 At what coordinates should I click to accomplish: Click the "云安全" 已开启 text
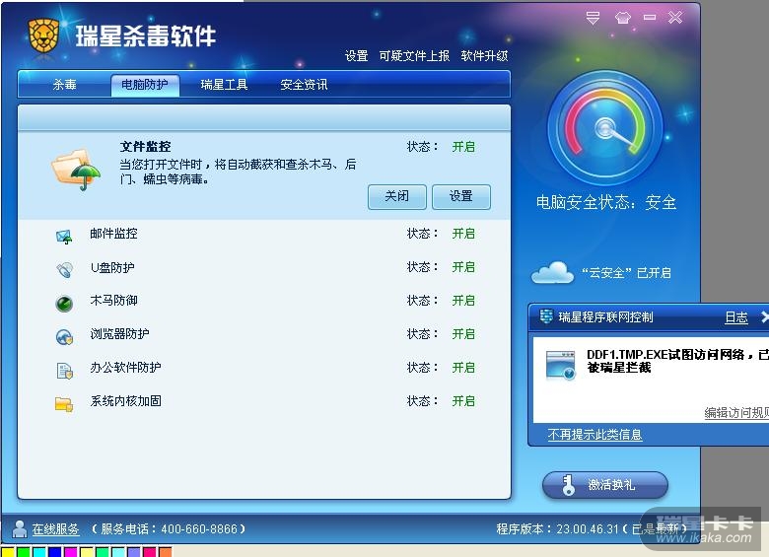tap(626, 273)
